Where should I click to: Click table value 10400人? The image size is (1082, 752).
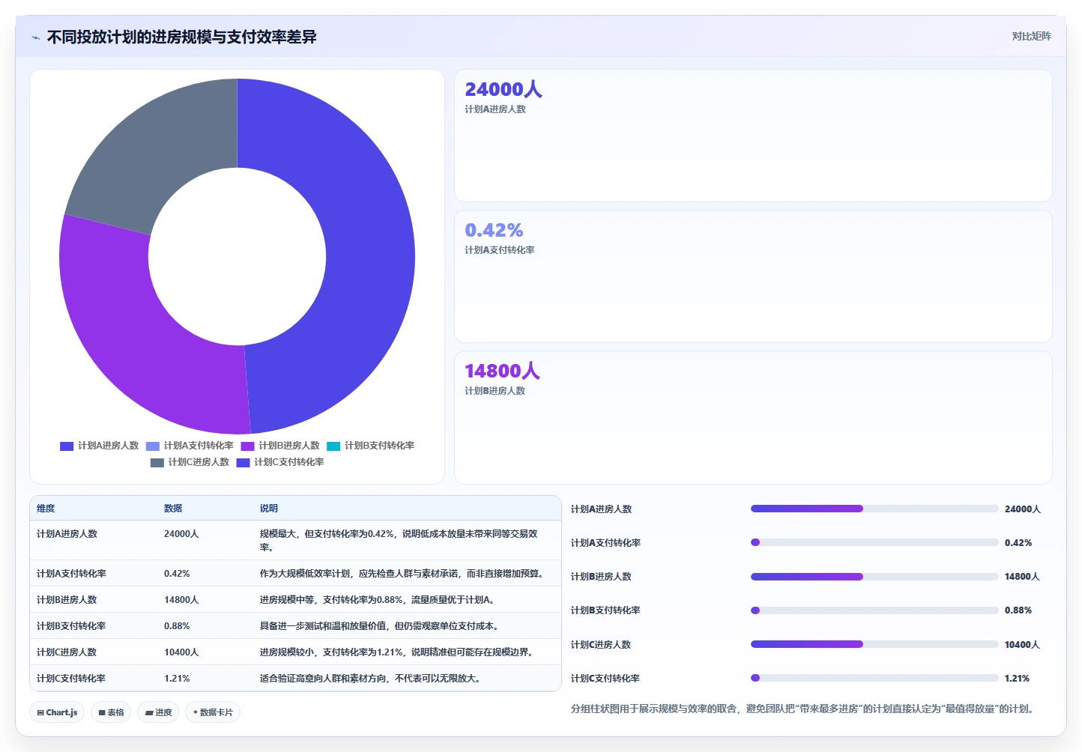tap(181, 652)
